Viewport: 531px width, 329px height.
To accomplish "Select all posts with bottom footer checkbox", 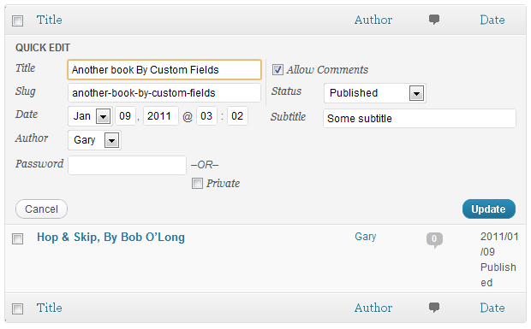I will [18, 308].
